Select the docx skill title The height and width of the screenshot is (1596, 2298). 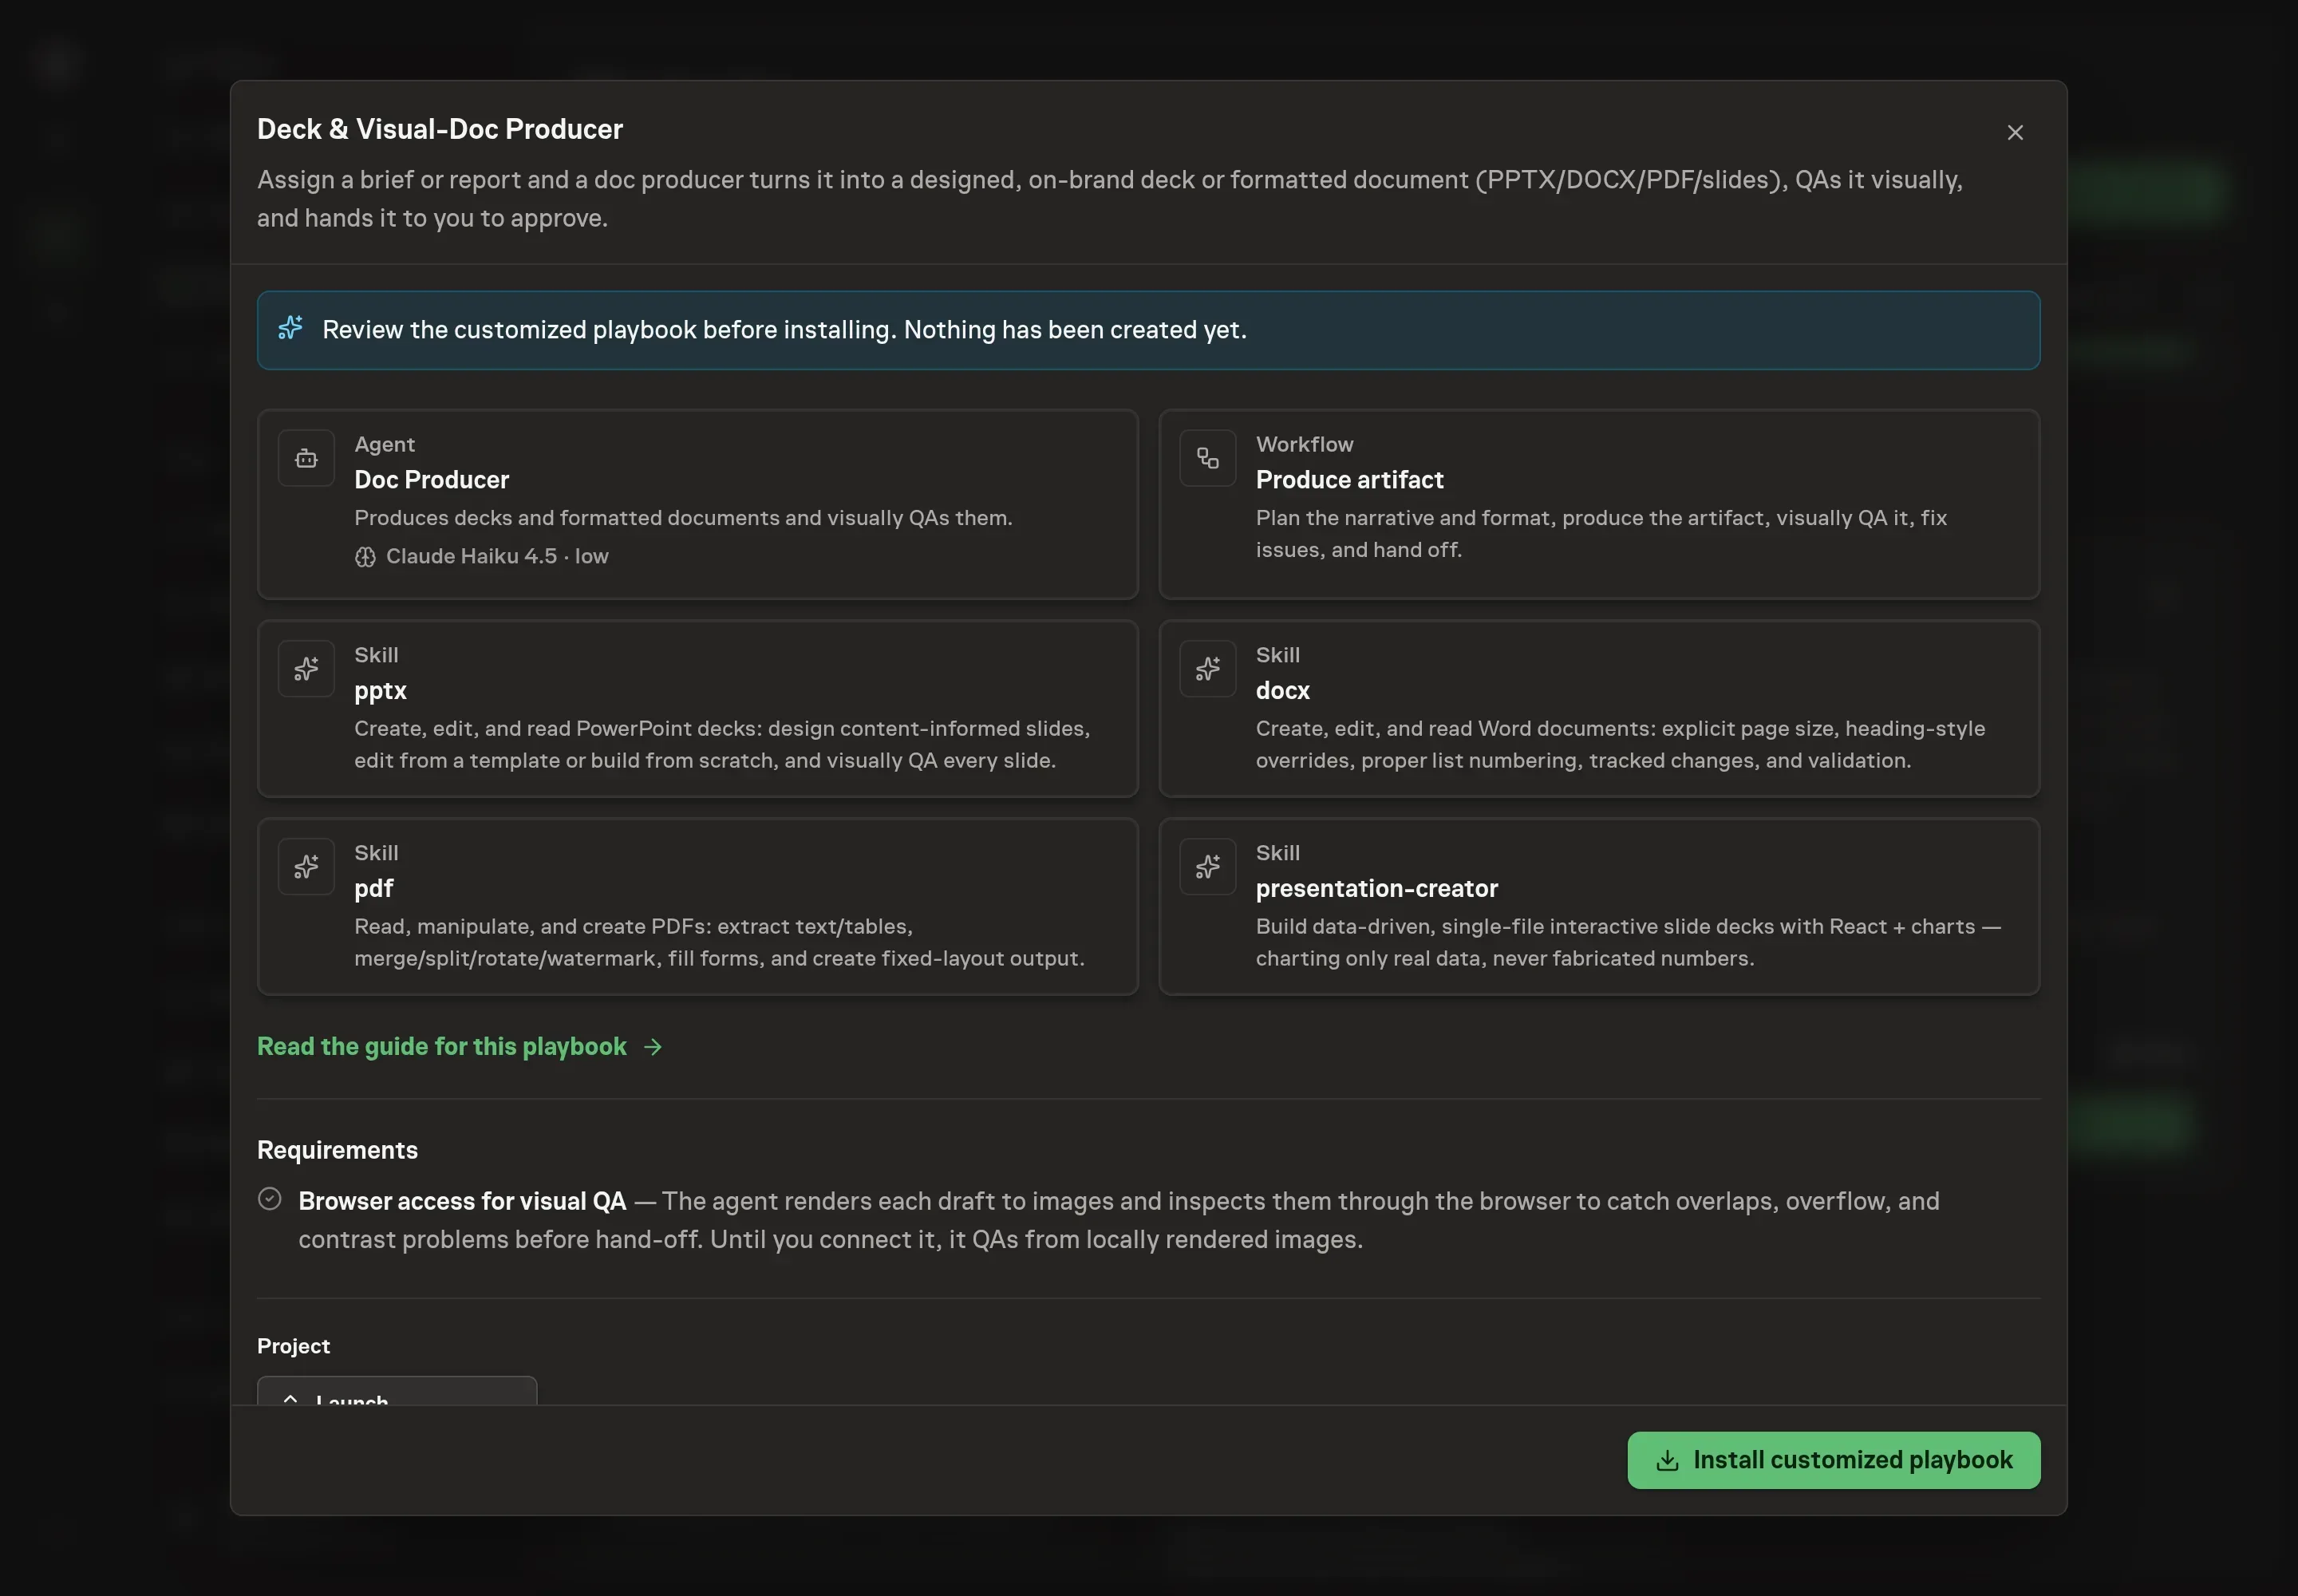(x=1282, y=691)
